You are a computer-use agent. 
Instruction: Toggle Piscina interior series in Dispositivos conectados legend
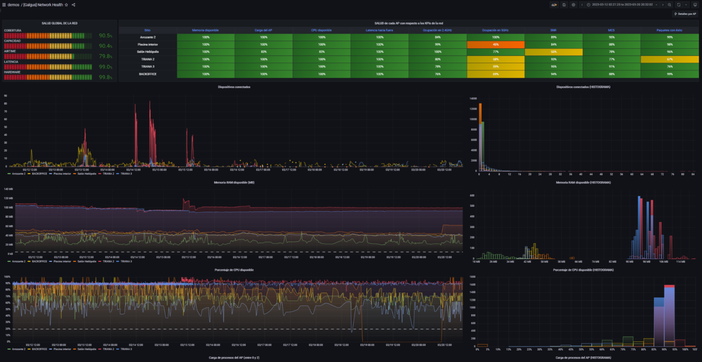click(62, 174)
